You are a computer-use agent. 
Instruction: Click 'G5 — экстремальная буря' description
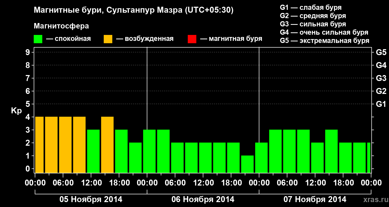click(325, 41)
